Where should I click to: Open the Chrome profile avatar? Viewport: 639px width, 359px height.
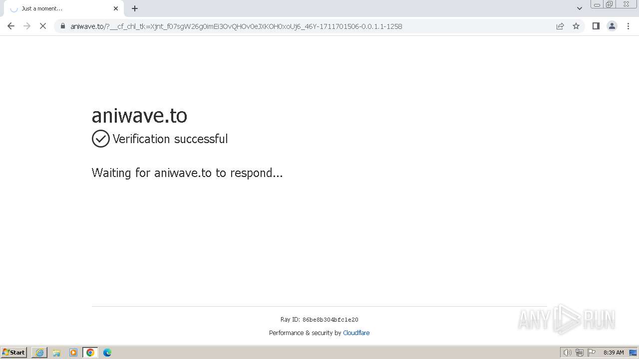(612, 26)
